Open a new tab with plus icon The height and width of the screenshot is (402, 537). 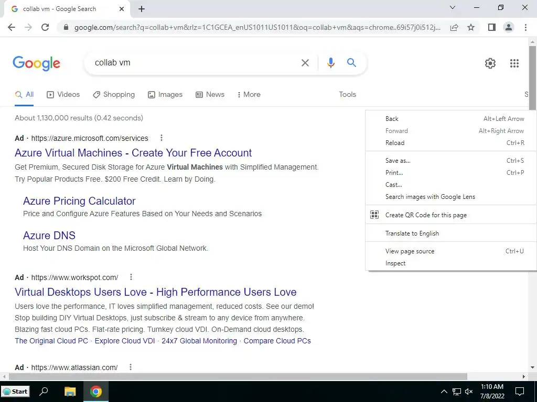click(x=142, y=9)
